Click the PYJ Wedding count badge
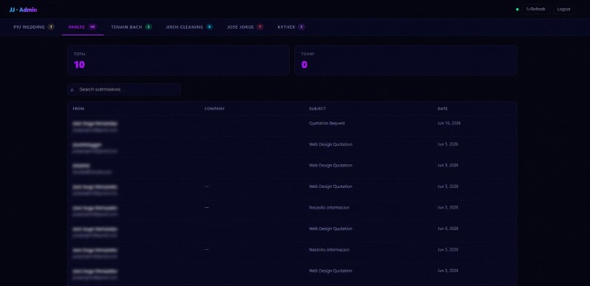 pyautogui.click(x=51, y=27)
